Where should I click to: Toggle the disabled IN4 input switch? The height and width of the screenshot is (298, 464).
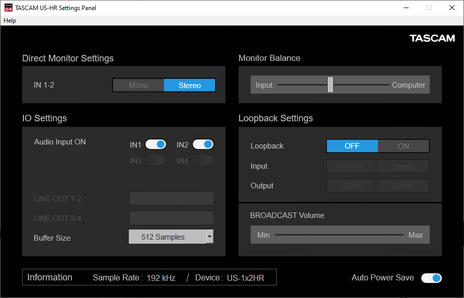click(x=203, y=161)
